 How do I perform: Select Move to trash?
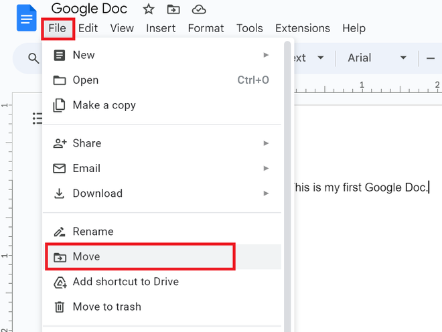163,307
